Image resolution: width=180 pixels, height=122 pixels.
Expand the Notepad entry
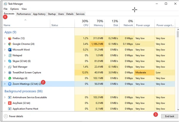[5, 55]
